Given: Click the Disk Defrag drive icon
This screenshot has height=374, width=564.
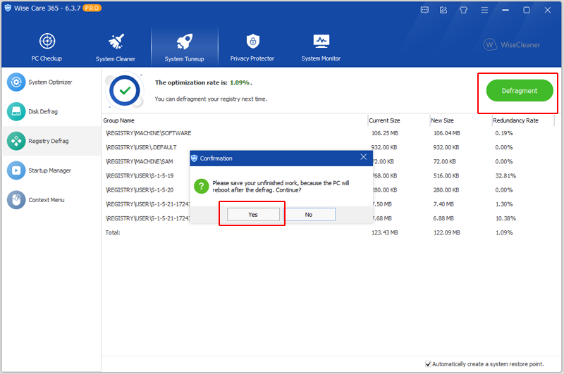Looking at the screenshot, I should coord(16,112).
